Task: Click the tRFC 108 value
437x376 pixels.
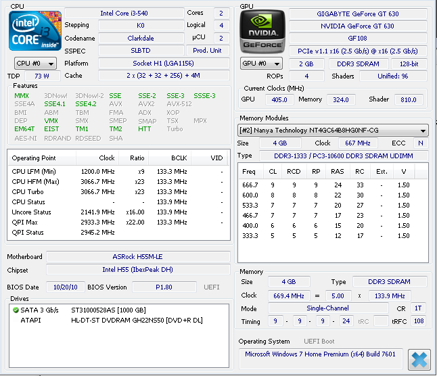Action: click(x=419, y=321)
